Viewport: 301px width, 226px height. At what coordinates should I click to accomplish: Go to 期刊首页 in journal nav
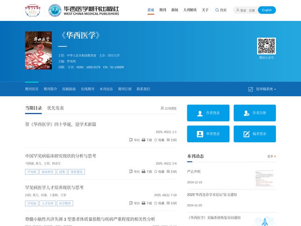click(x=32, y=89)
